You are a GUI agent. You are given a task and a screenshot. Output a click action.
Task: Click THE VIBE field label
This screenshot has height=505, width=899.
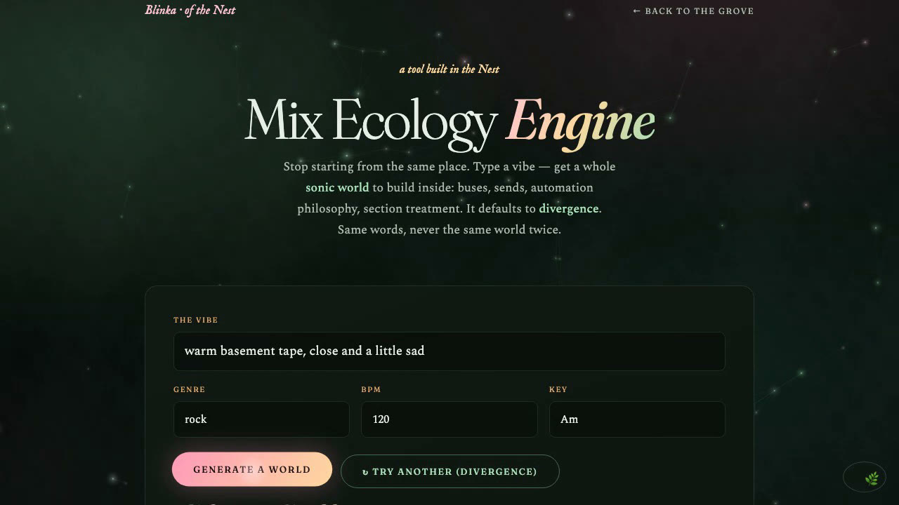point(196,320)
